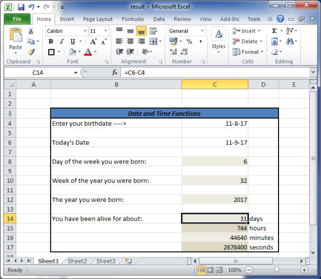The image size is (321, 279).
Task: Apply Percent Style
Action: pyautogui.click(x=189, y=42)
